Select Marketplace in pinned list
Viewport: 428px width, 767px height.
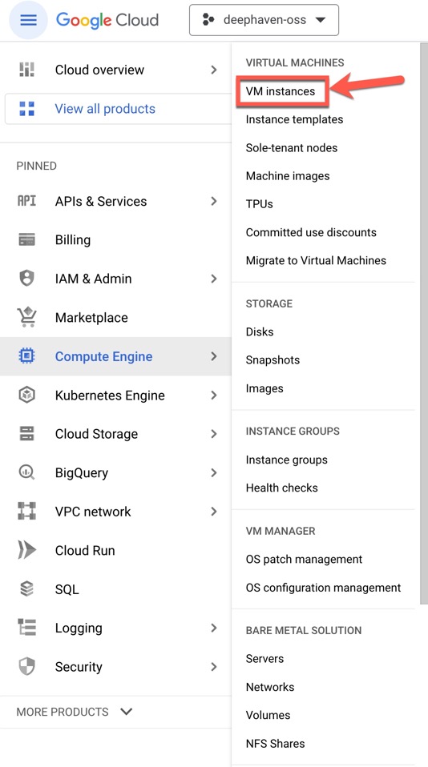pos(91,318)
